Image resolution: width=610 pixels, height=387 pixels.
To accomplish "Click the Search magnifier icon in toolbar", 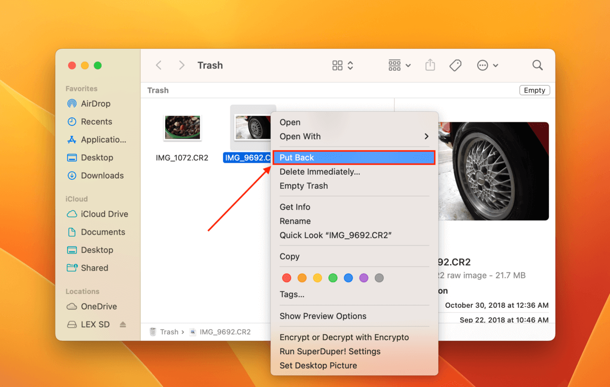I will (x=537, y=65).
